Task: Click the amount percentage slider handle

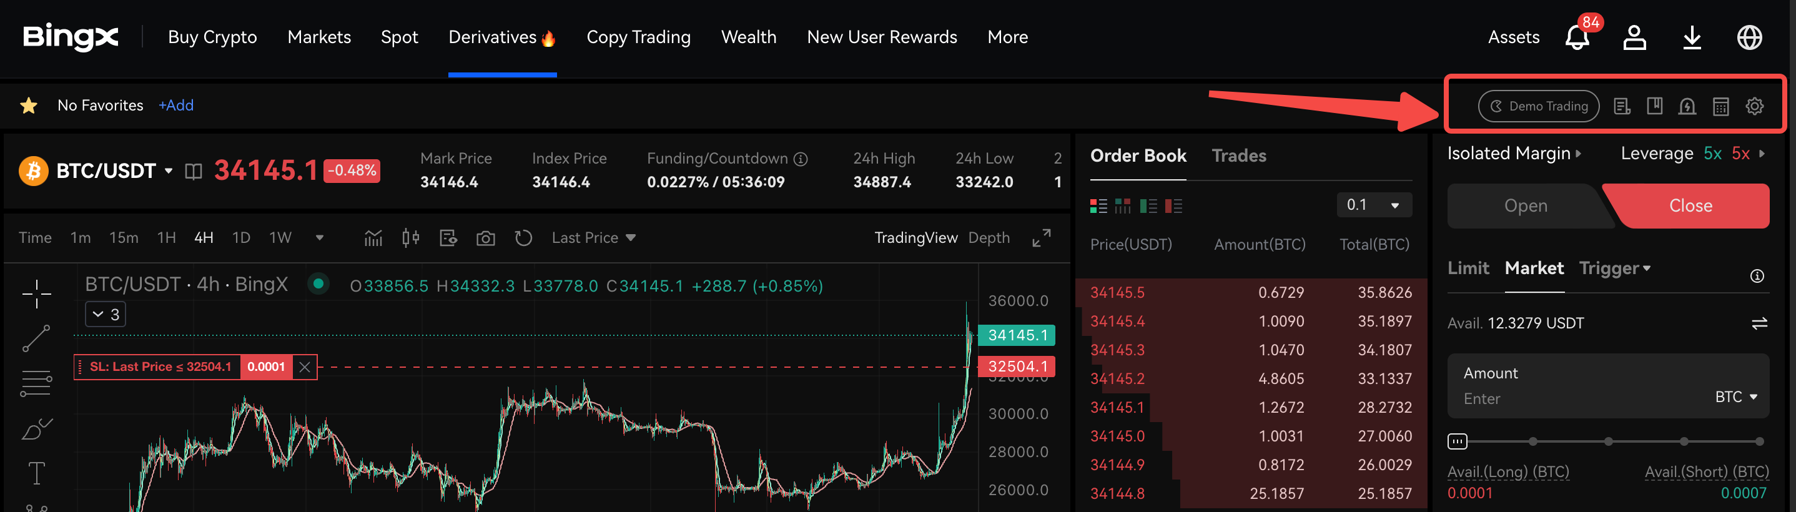Action: (1457, 441)
